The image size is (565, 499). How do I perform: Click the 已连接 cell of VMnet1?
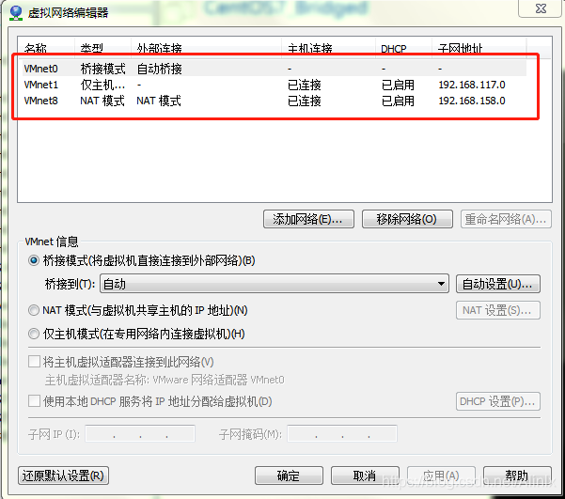(x=304, y=85)
